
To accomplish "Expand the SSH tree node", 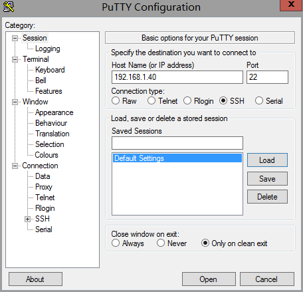I will click(27, 219).
